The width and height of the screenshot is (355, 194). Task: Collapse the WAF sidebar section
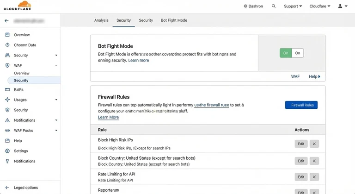click(x=56, y=66)
